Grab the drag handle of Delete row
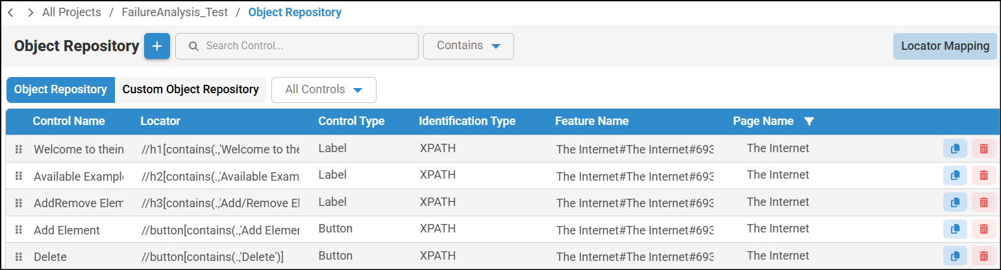This screenshot has width=1001, height=270. click(x=19, y=256)
